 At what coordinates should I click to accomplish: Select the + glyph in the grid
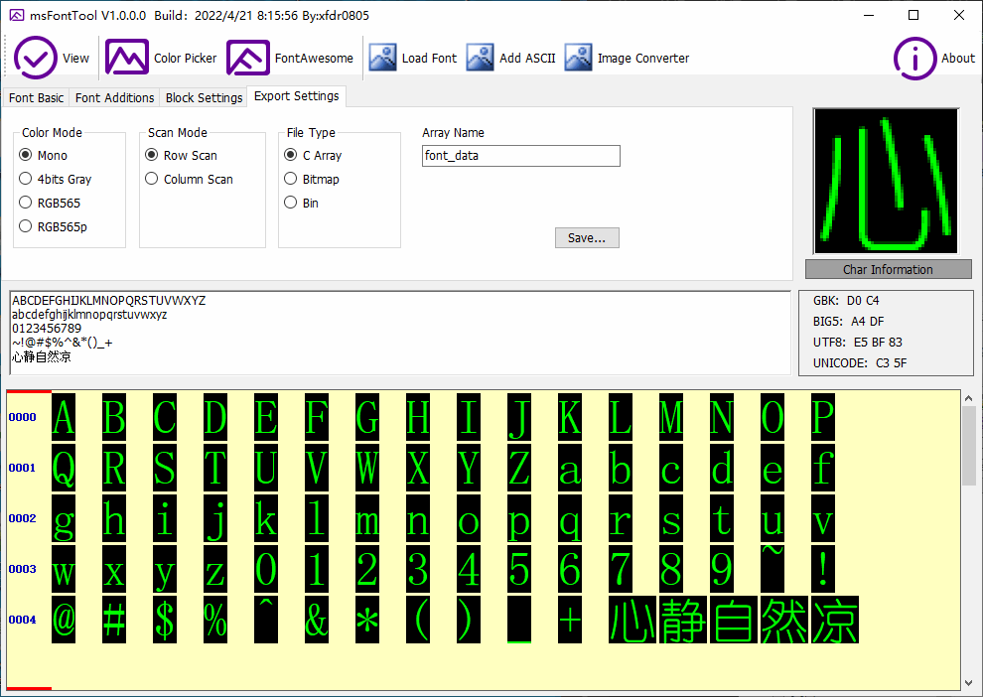[x=570, y=620]
